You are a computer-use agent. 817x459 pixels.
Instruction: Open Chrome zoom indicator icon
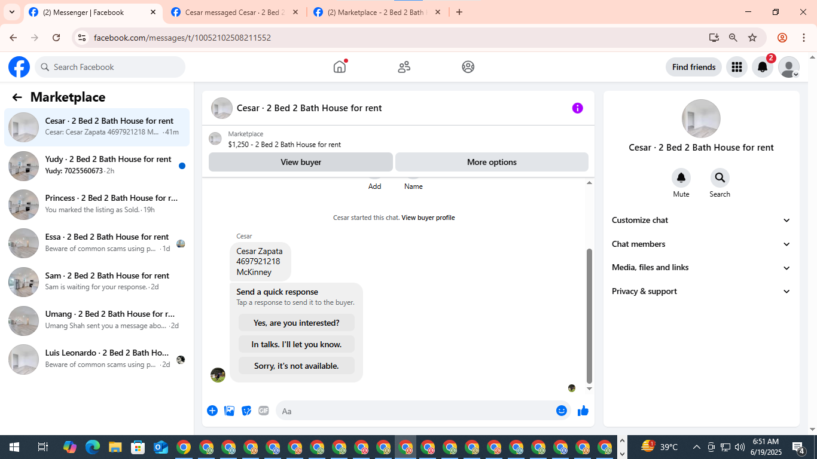733,38
